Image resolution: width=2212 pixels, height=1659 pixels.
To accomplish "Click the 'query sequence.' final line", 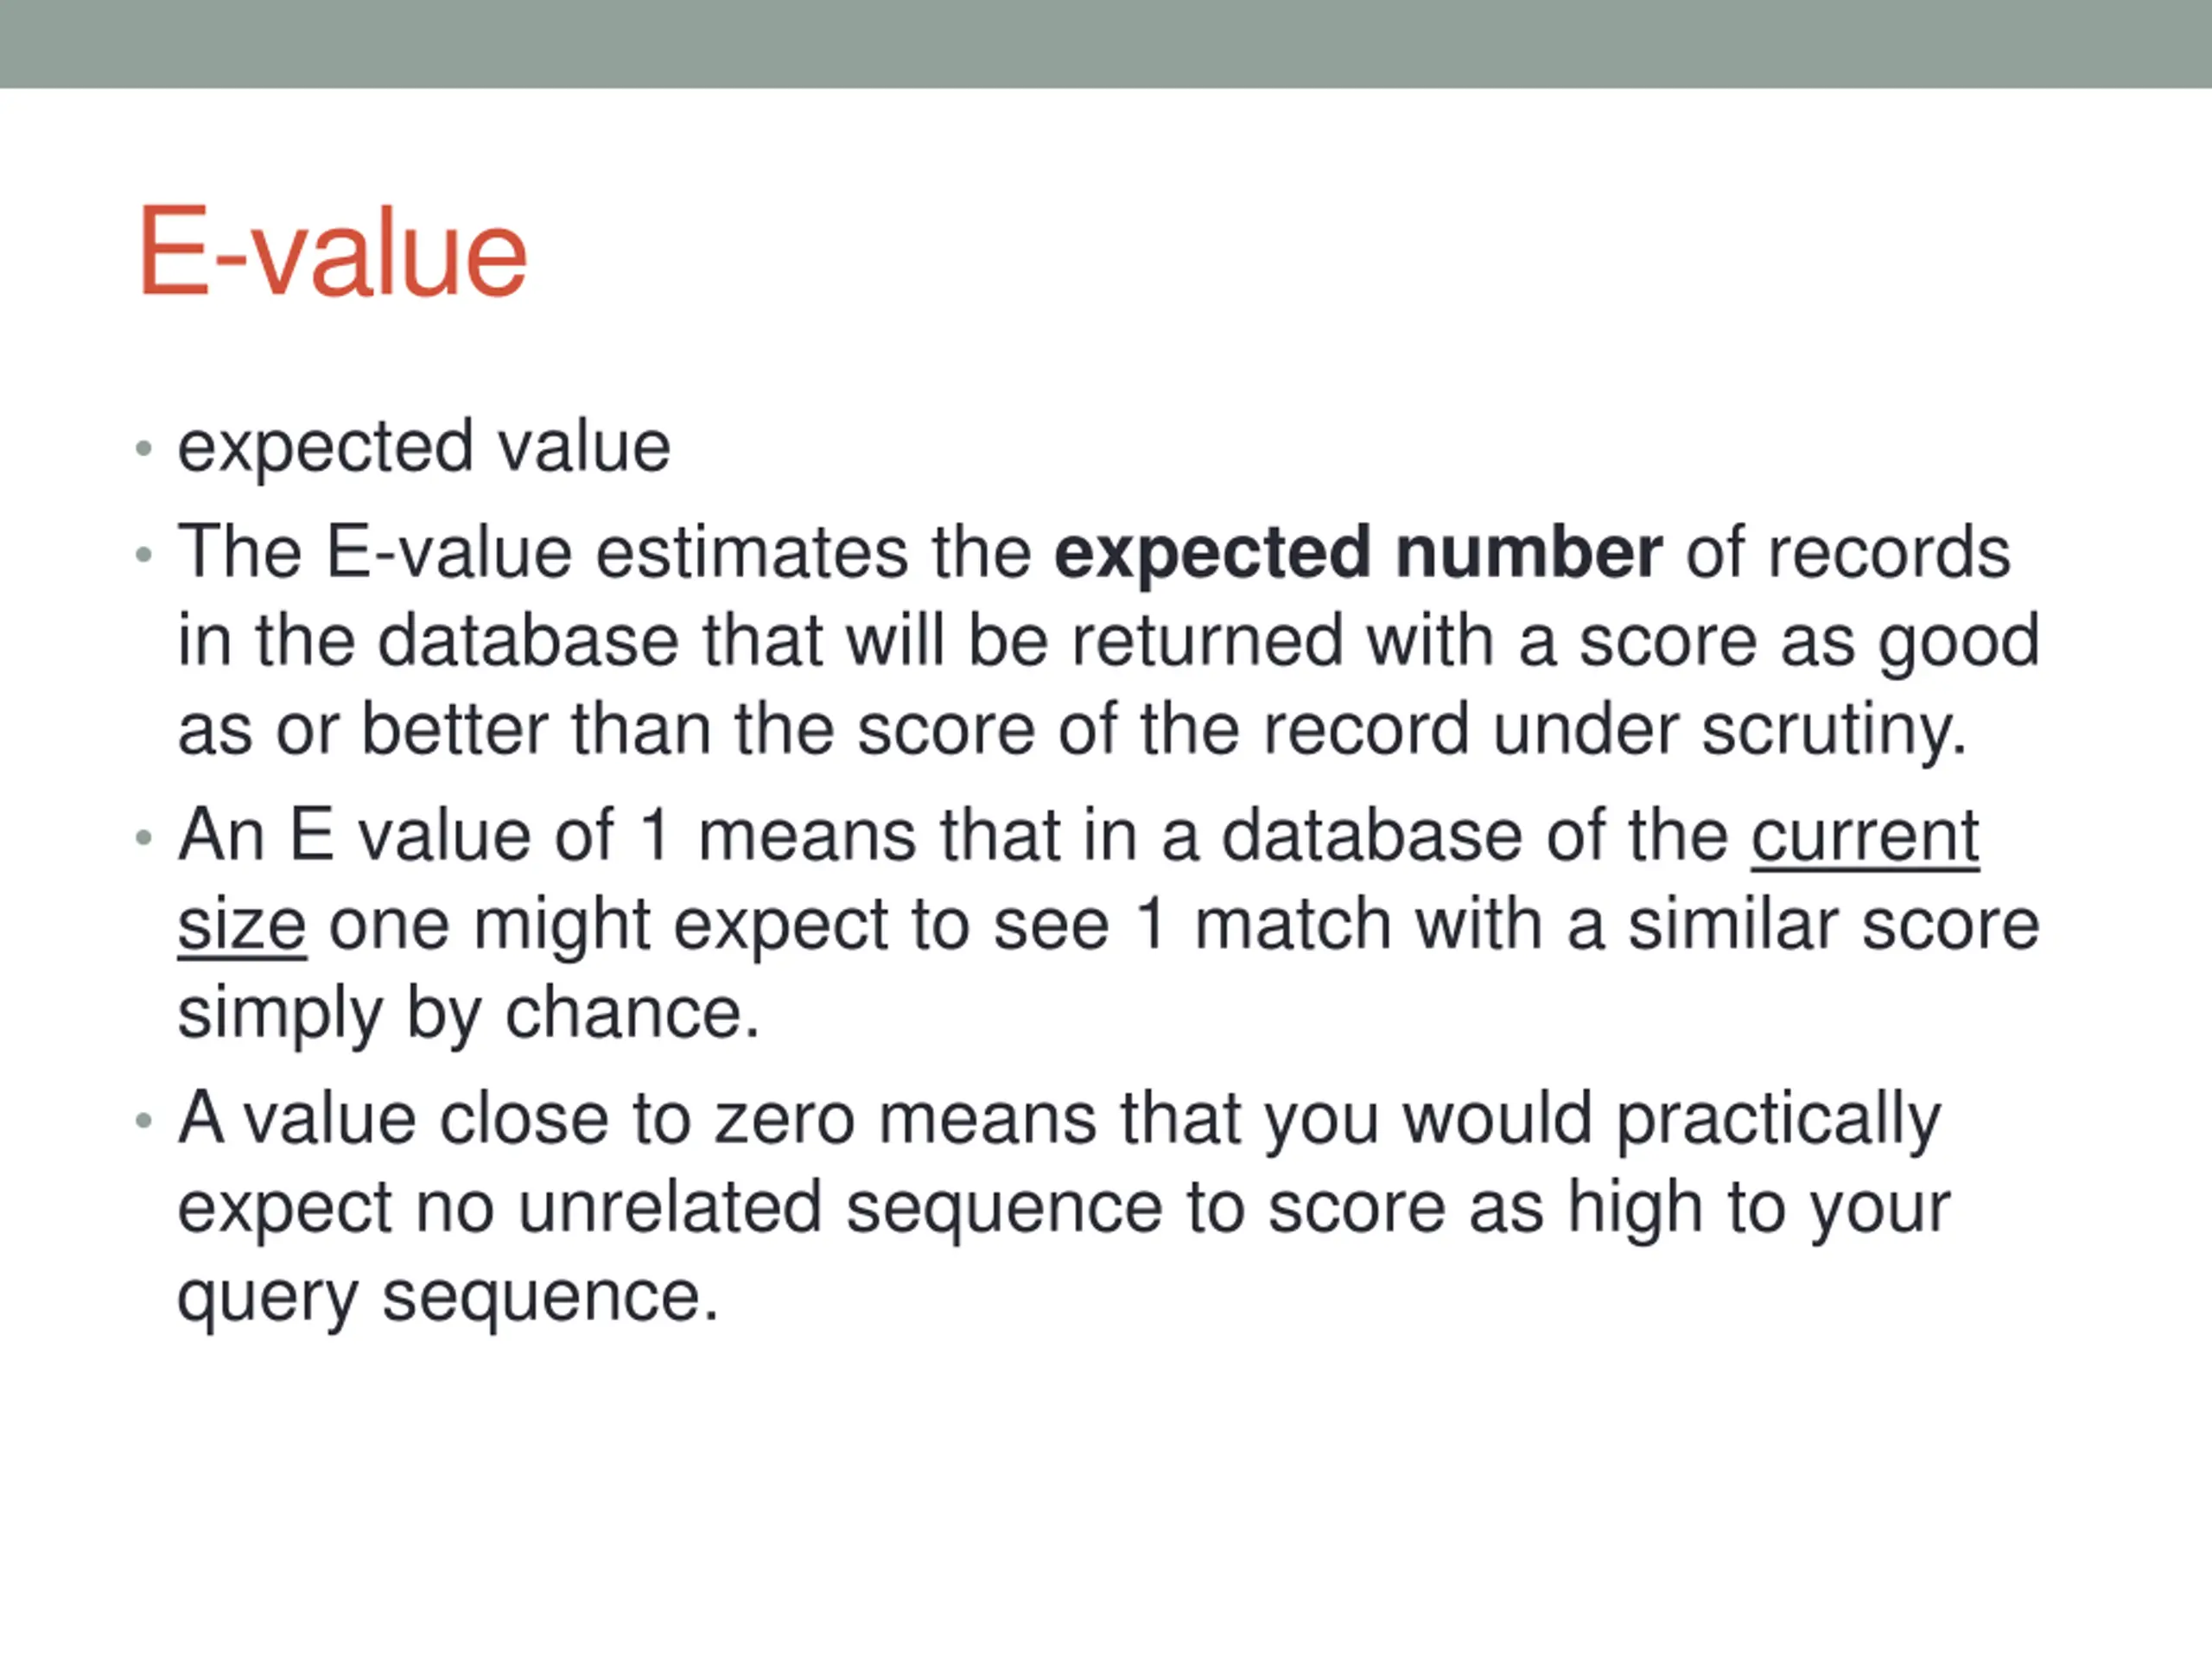I will pyautogui.click(x=448, y=1298).
